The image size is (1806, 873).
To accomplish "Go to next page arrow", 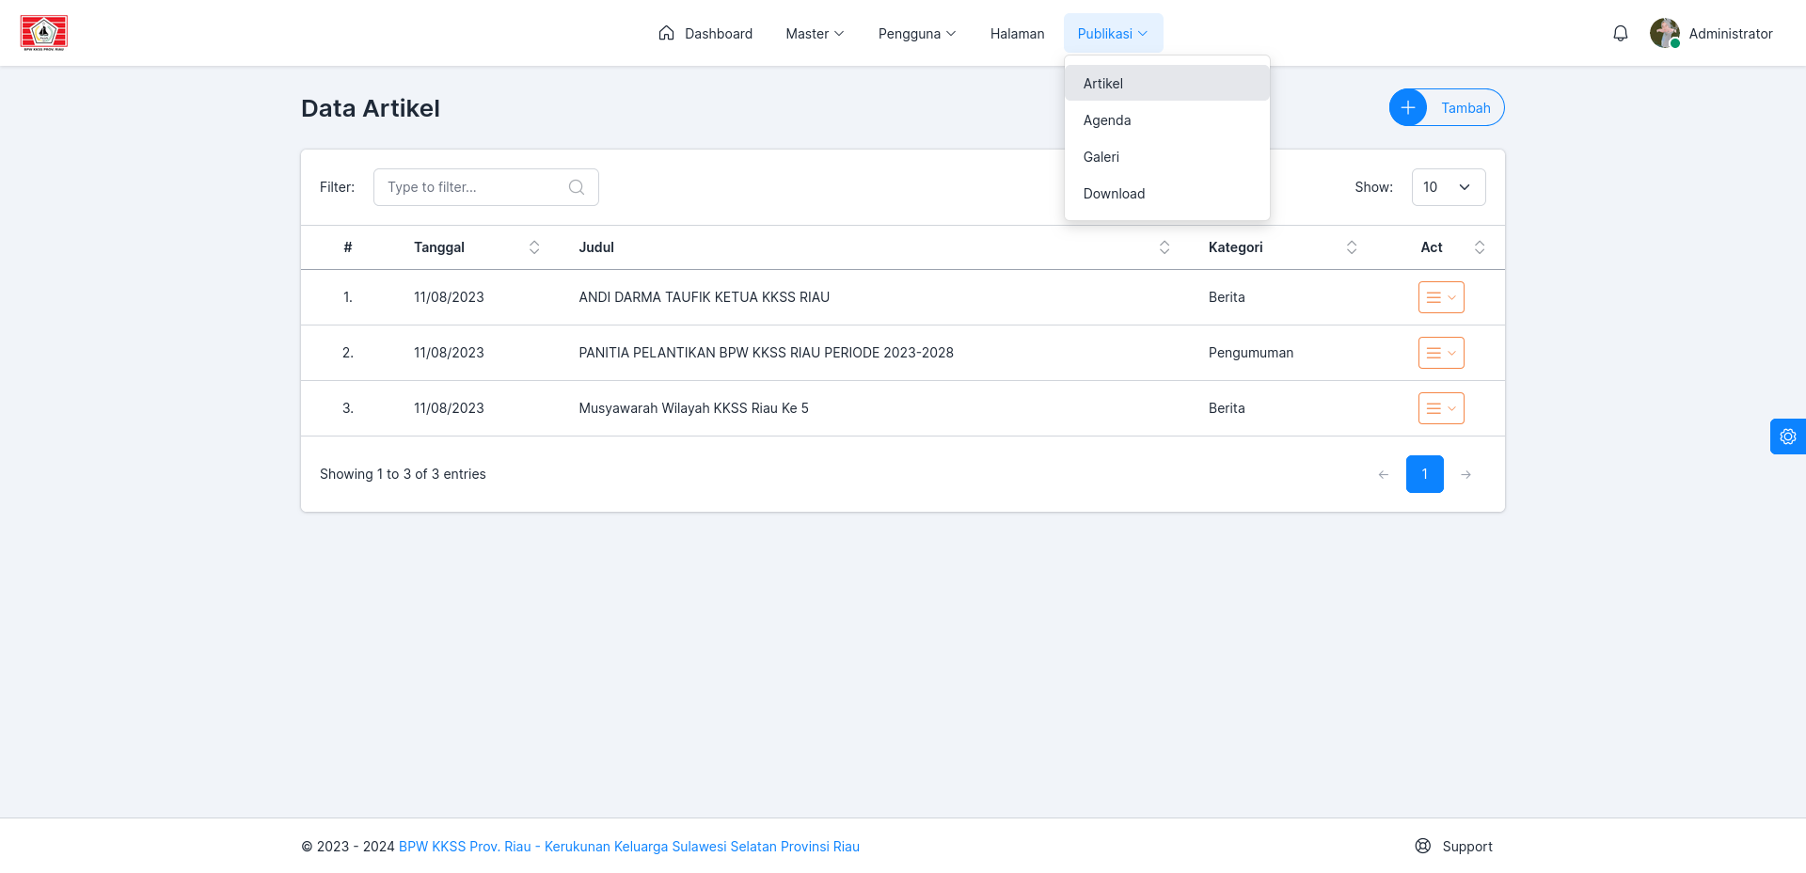I will [x=1466, y=474].
